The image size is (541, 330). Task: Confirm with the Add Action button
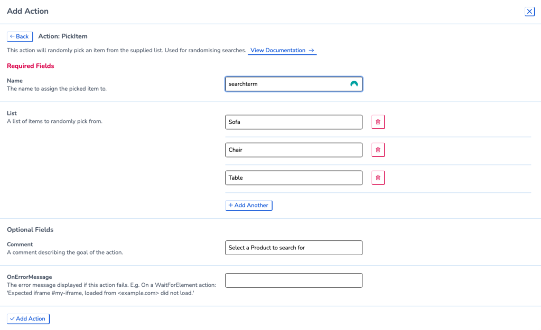click(x=28, y=318)
